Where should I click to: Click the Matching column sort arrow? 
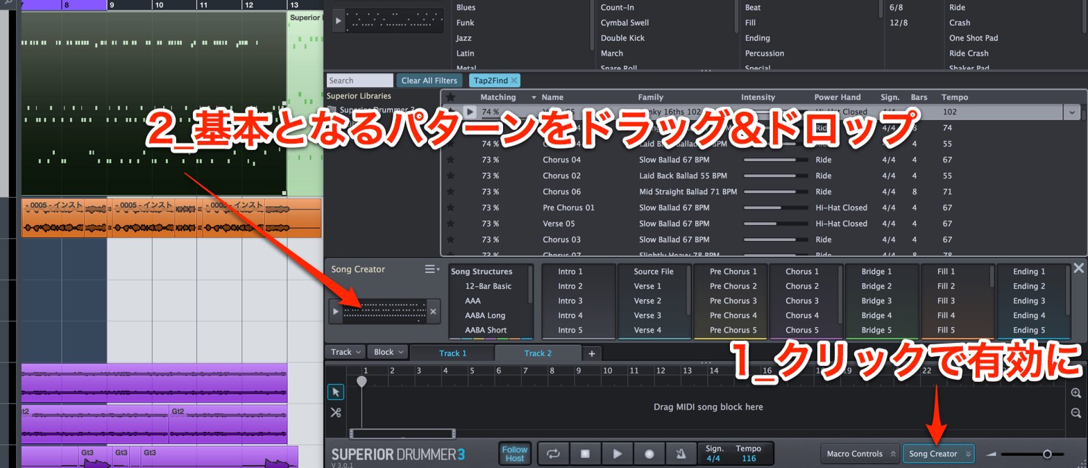tap(534, 97)
